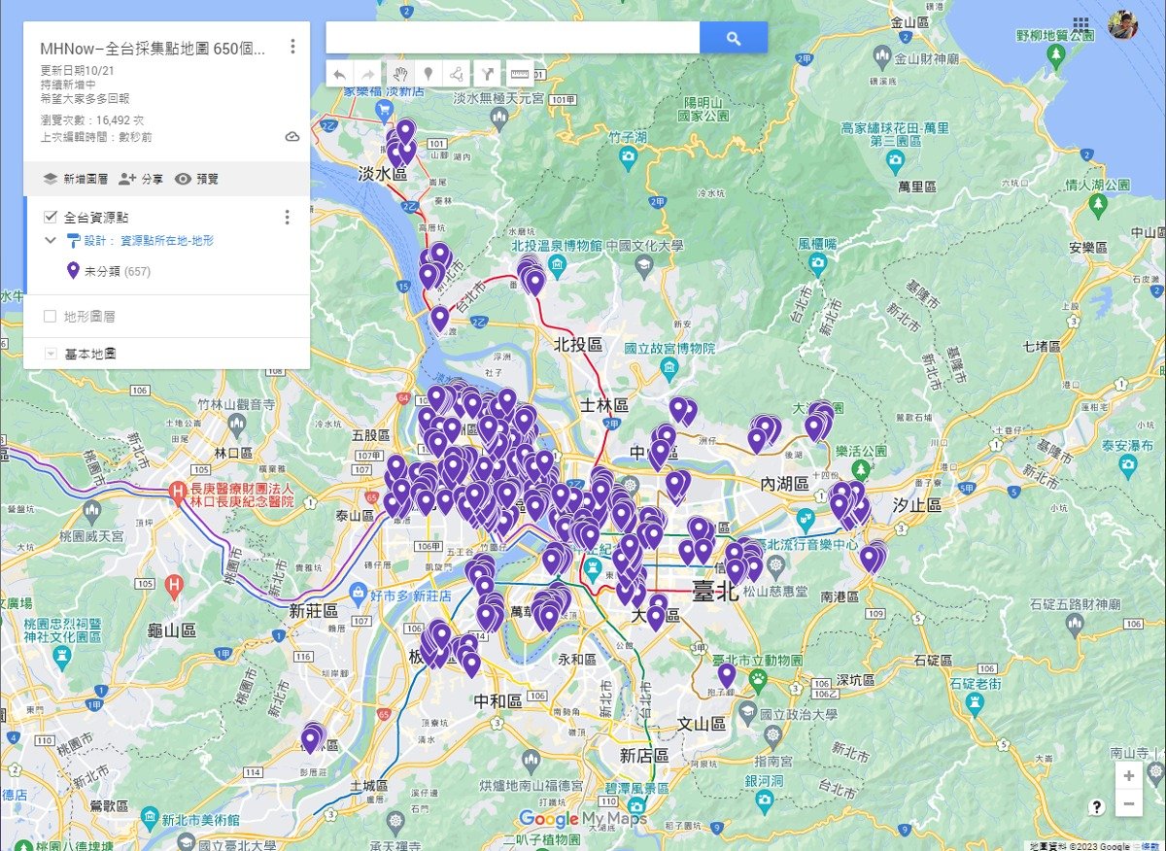Open the Google apps grid

1081,24
